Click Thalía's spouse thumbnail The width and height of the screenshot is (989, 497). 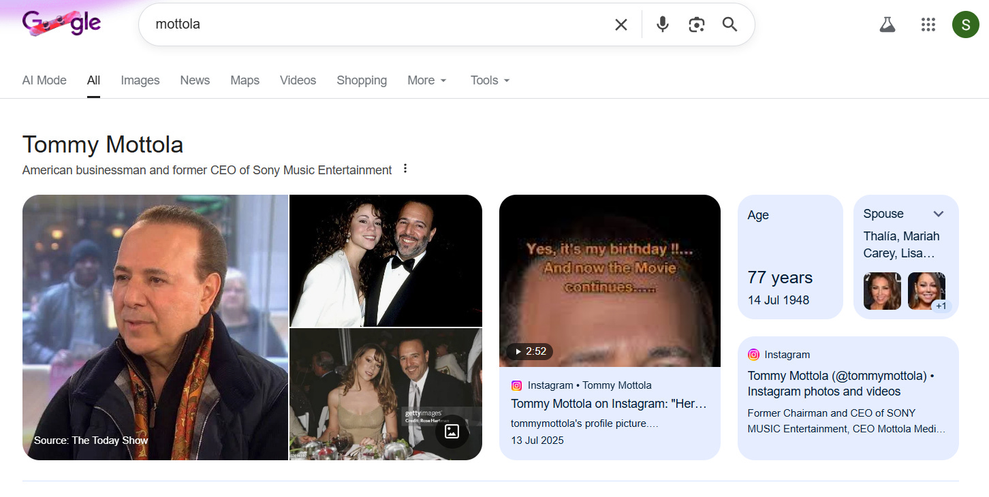[x=882, y=291]
